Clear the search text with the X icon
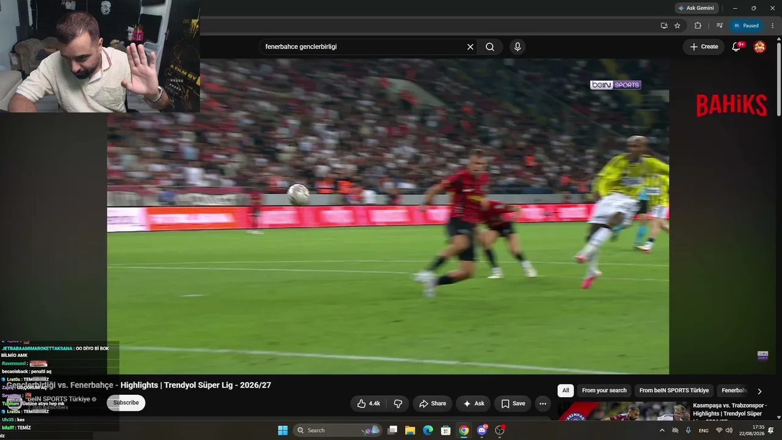Screen dimensions: 782x440 (x=470, y=47)
